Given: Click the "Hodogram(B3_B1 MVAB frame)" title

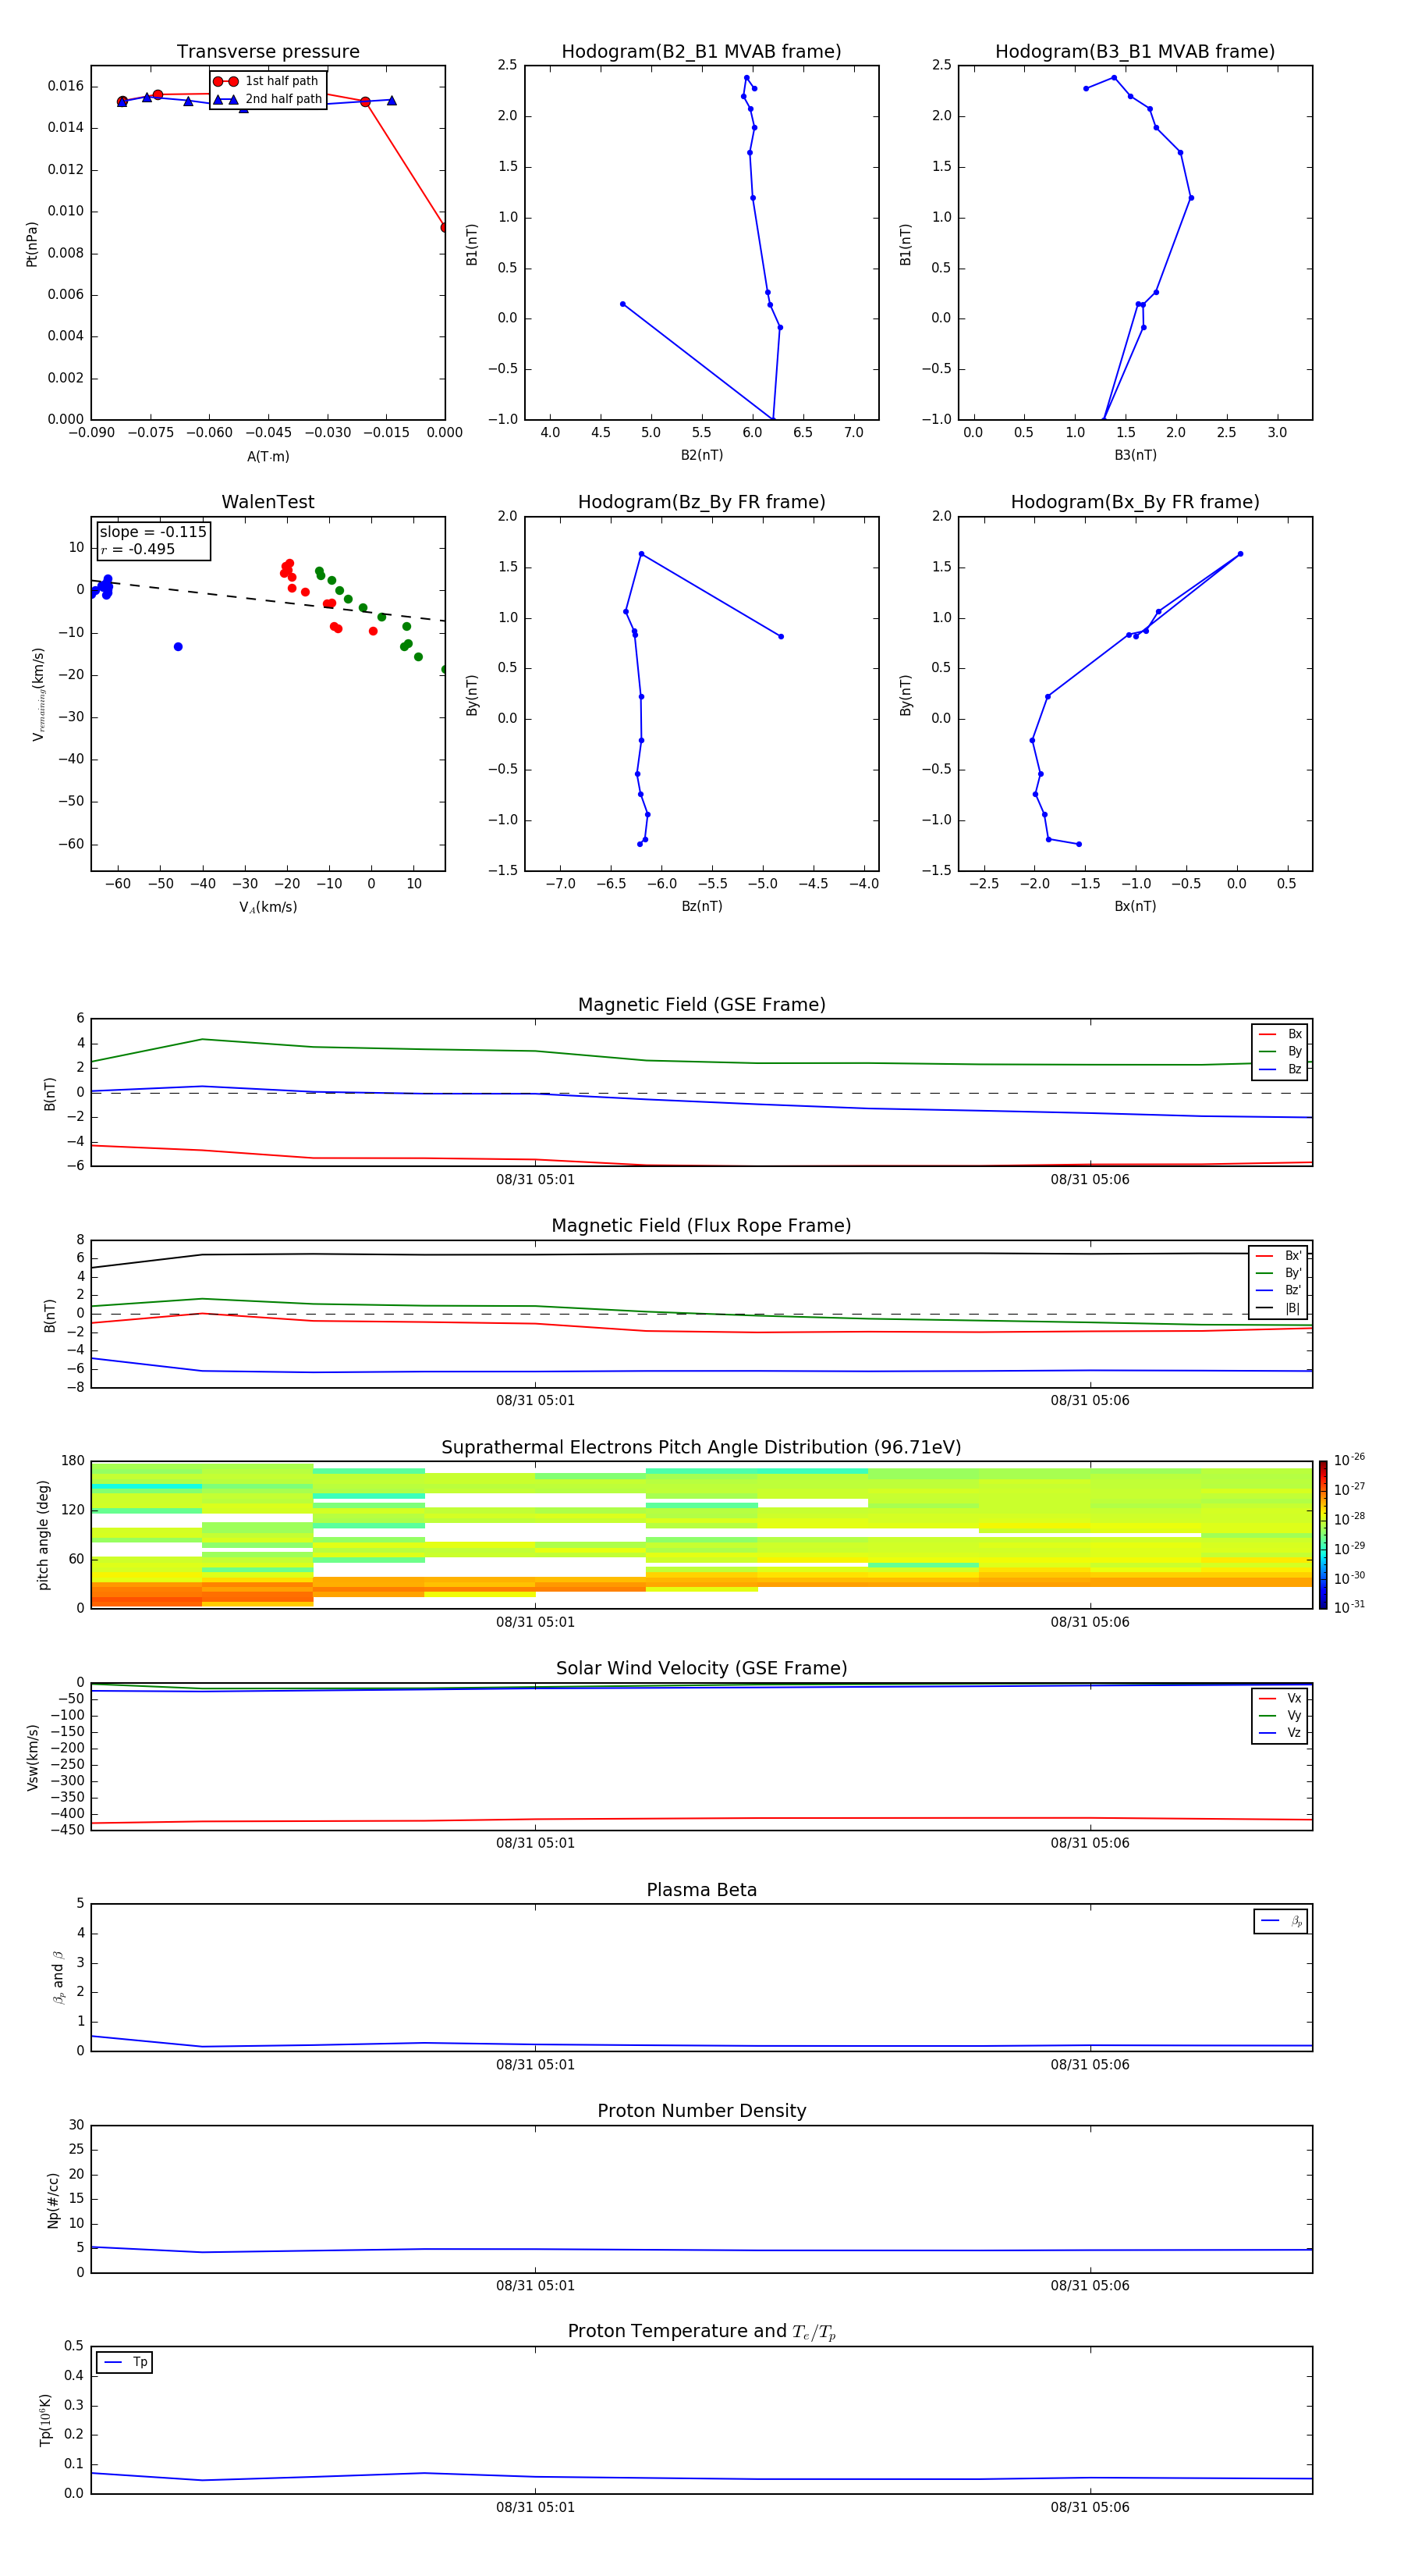Looking at the screenshot, I should coord(1135,52).
